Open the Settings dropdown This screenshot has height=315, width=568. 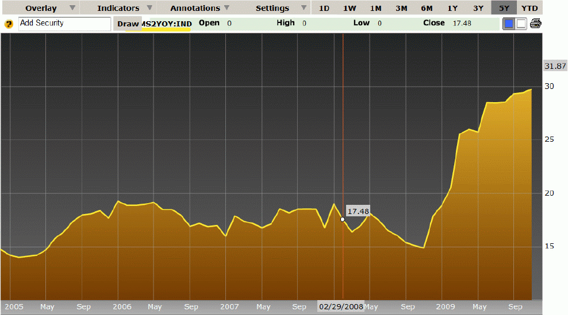click(x=279, y=8)
